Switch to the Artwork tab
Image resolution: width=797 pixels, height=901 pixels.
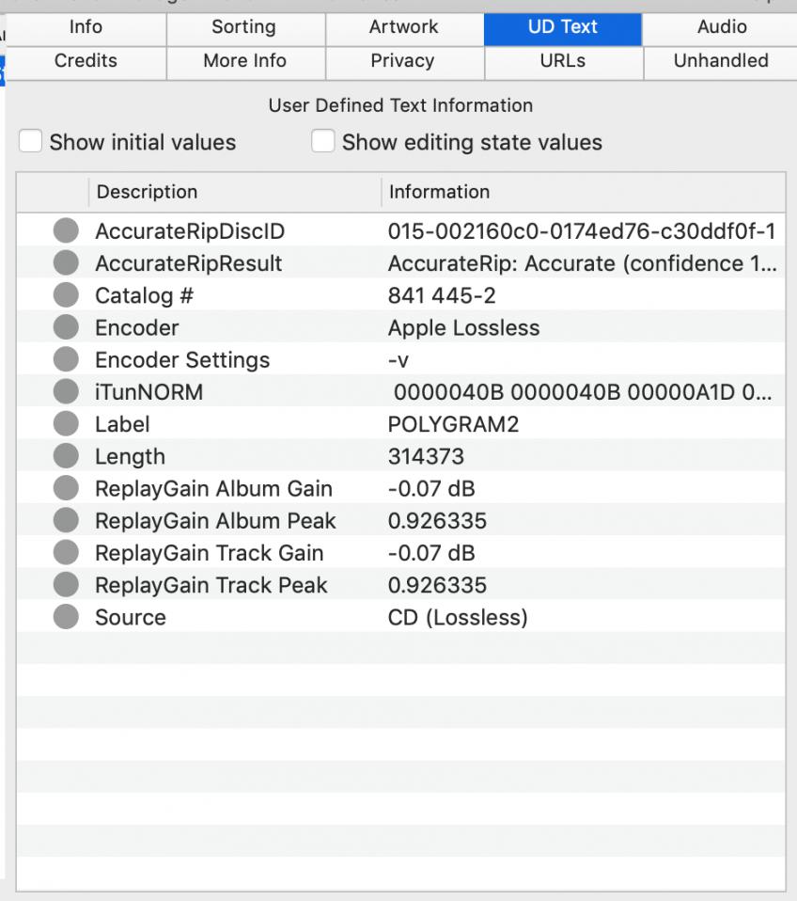coord(404,27)
